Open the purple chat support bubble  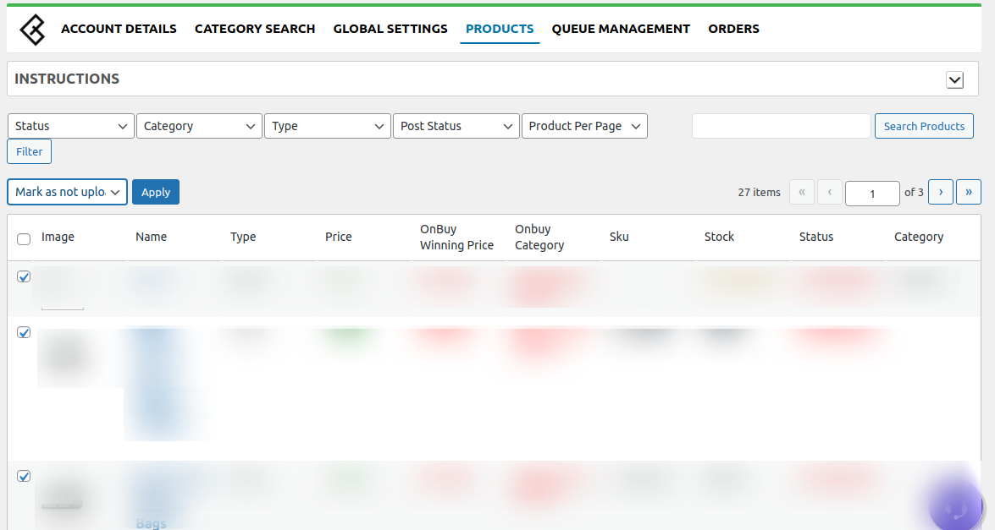(956, 507)
